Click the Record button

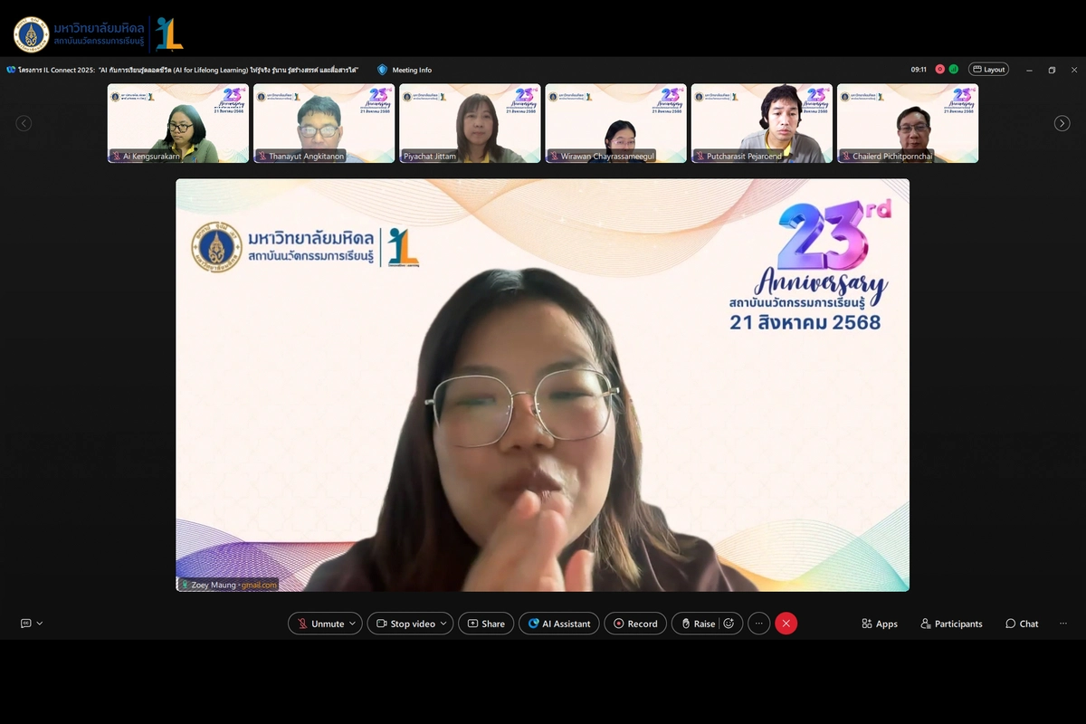coord(635,624)
